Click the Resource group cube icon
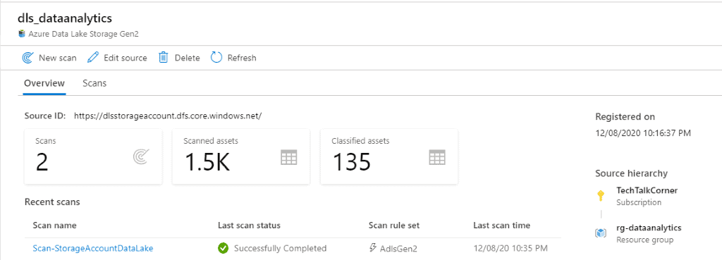722x260 pixels. tap(601, 233)
